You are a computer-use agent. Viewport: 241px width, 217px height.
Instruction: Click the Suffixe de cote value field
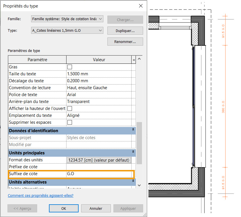pos(99,174)
